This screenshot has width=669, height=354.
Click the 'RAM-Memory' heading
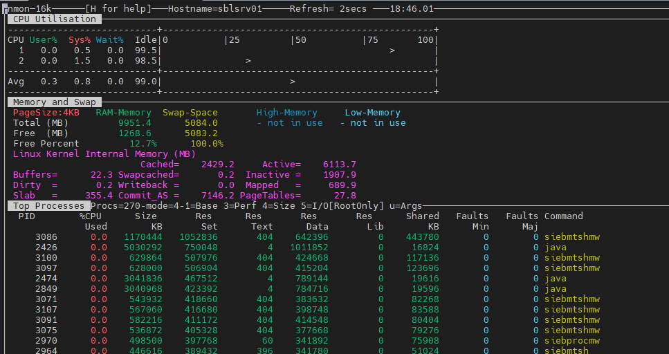point(124,113)
